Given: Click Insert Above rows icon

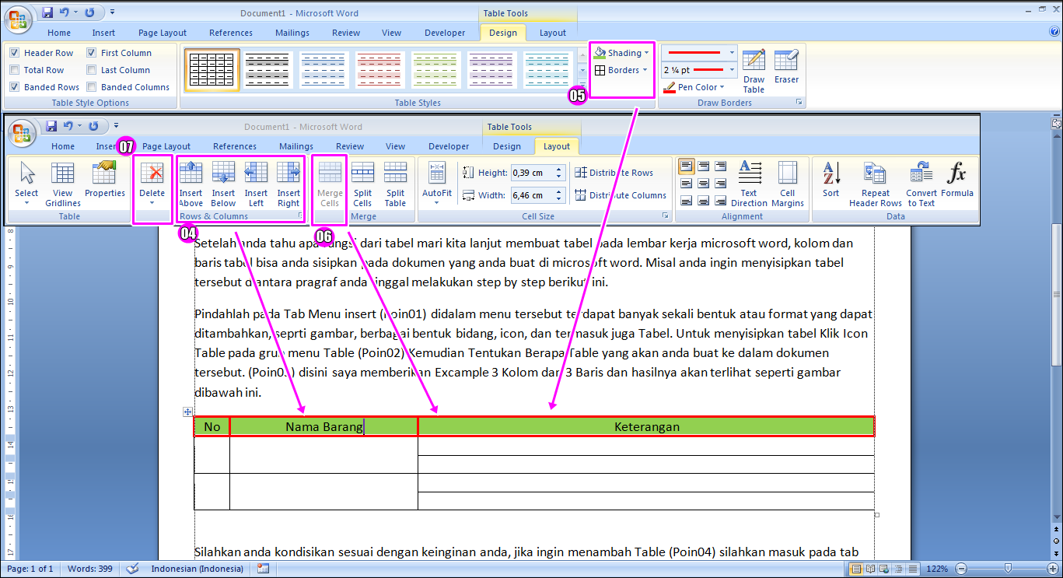Looking at the screenshot, I should 191,184.
